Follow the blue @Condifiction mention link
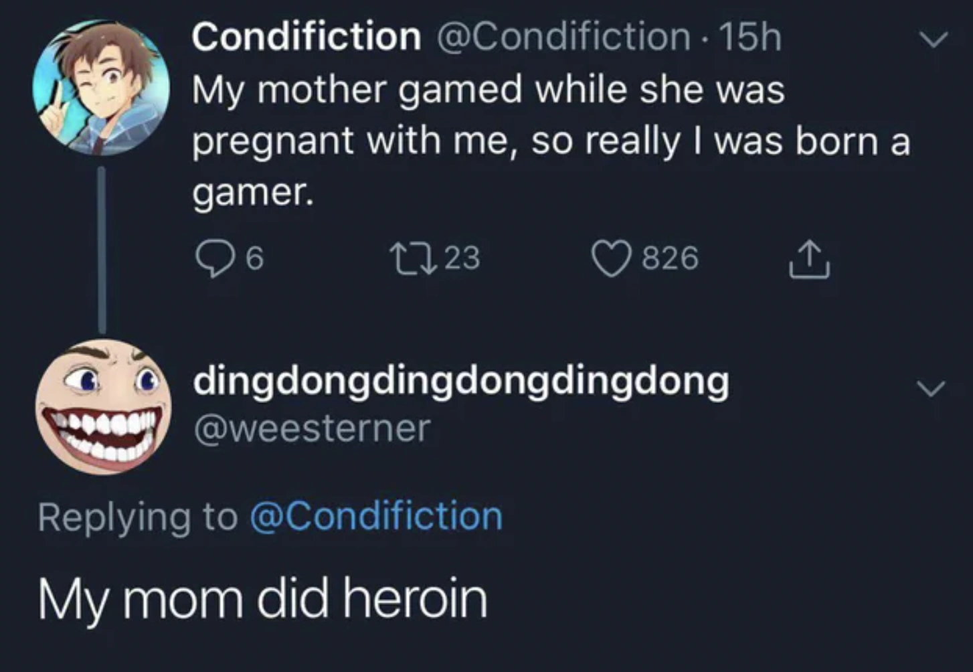Screen dimensions: 973x672 click(376, 517)
